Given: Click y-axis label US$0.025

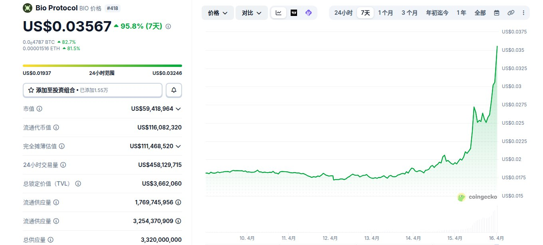Looking at the screenshot, I should click(513, 123).
